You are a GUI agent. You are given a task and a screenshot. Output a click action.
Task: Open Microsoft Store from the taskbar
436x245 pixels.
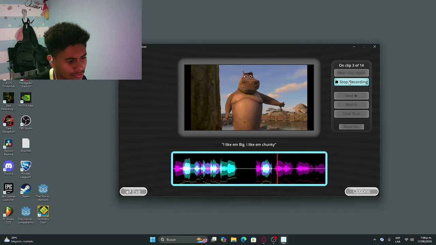tap(253, 240)
